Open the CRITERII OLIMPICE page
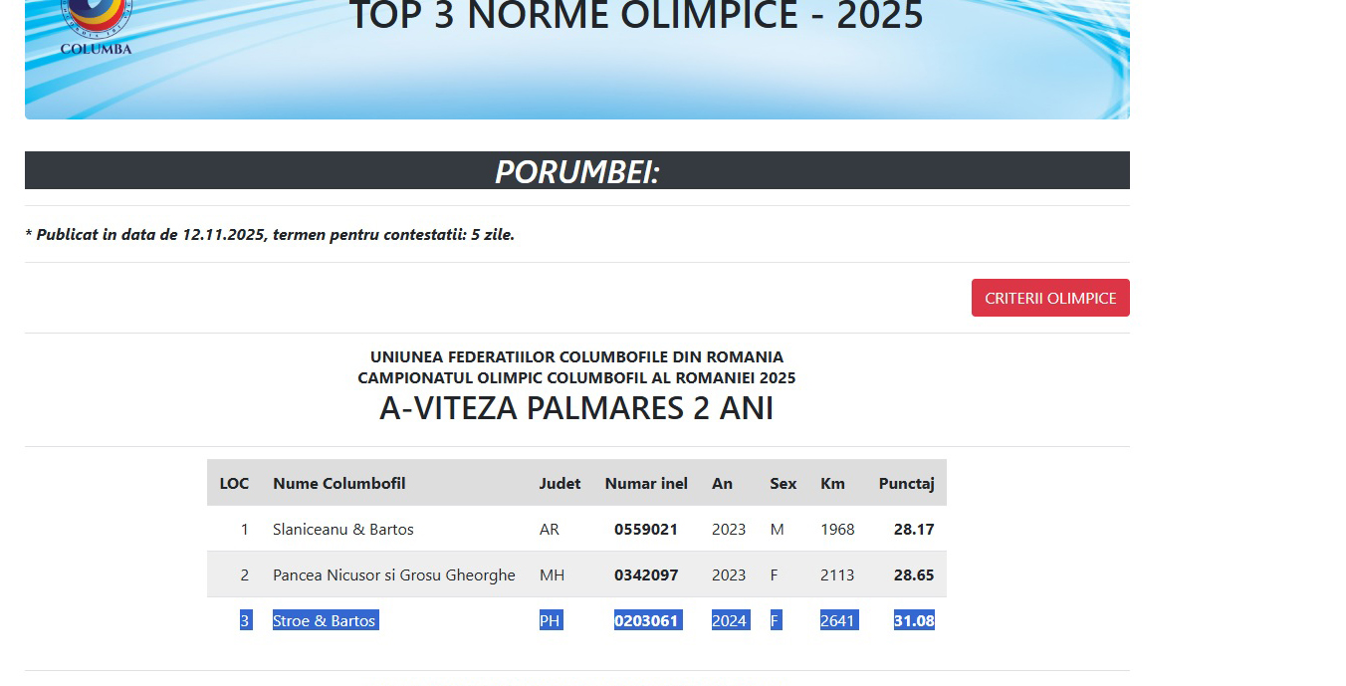Screen dimensions: 1346x686 [x=1050, y=297]
